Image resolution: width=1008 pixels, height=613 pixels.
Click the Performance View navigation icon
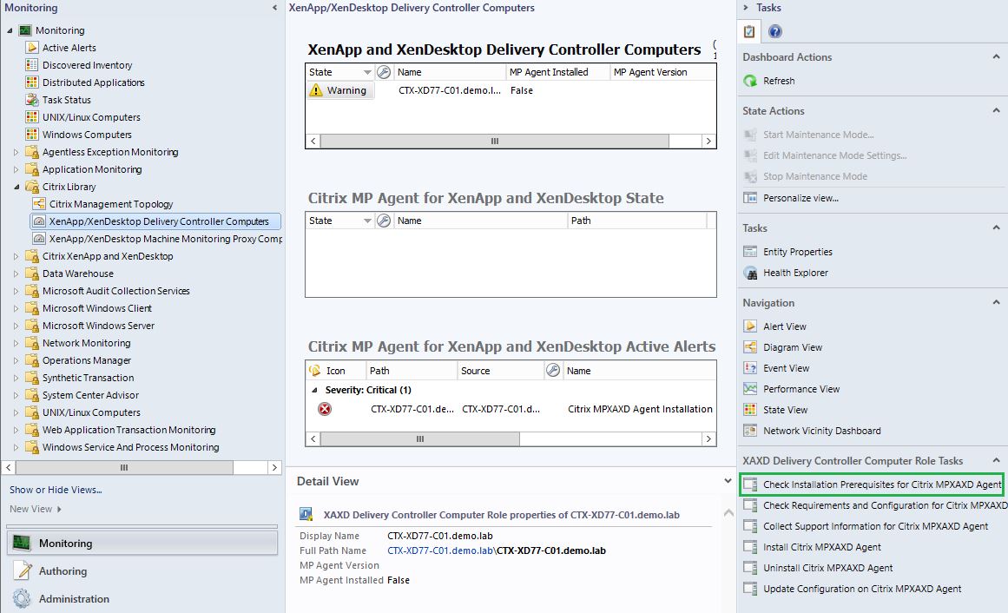click(x=750, y=389)
